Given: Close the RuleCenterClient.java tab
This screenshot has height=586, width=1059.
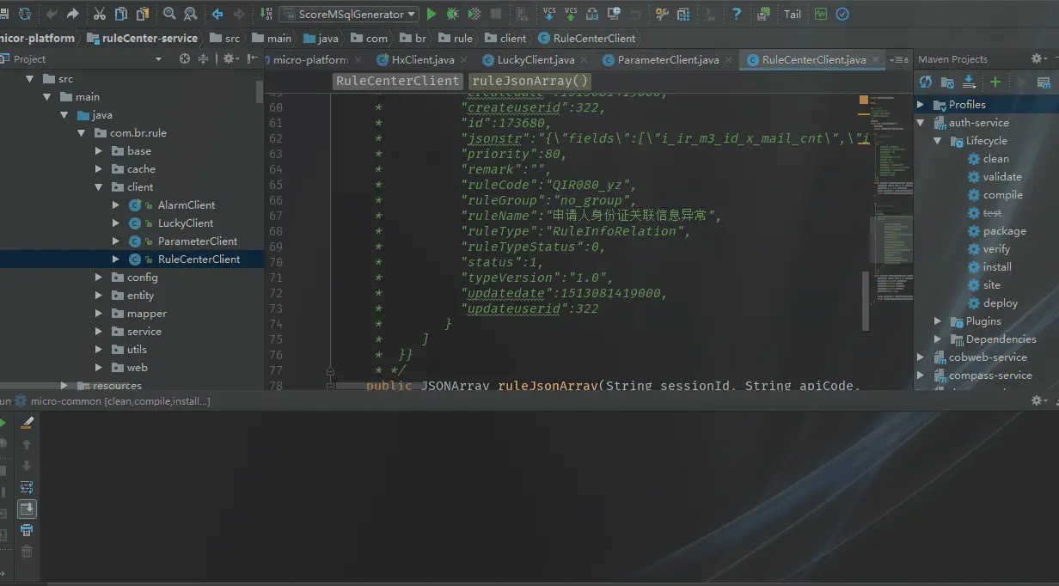Looking at the screenshot, I should [x=877, y=59].
